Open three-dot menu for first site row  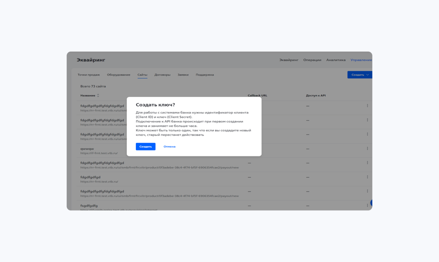pyautogui.click(x=367, y=106)
